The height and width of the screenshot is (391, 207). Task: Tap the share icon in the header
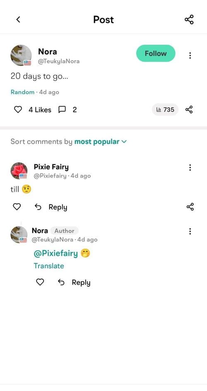tap(189, 20)
